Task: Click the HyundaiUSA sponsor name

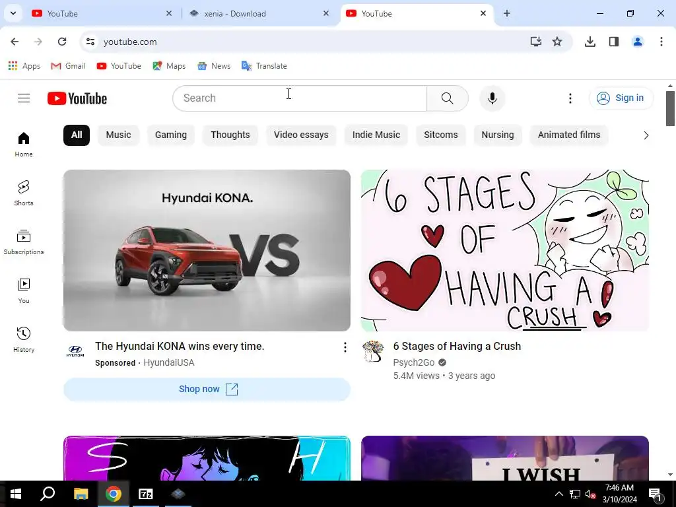Action: [168, 362]
